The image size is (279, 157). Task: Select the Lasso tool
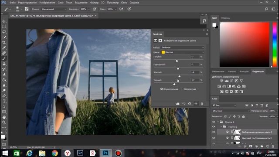4,32
